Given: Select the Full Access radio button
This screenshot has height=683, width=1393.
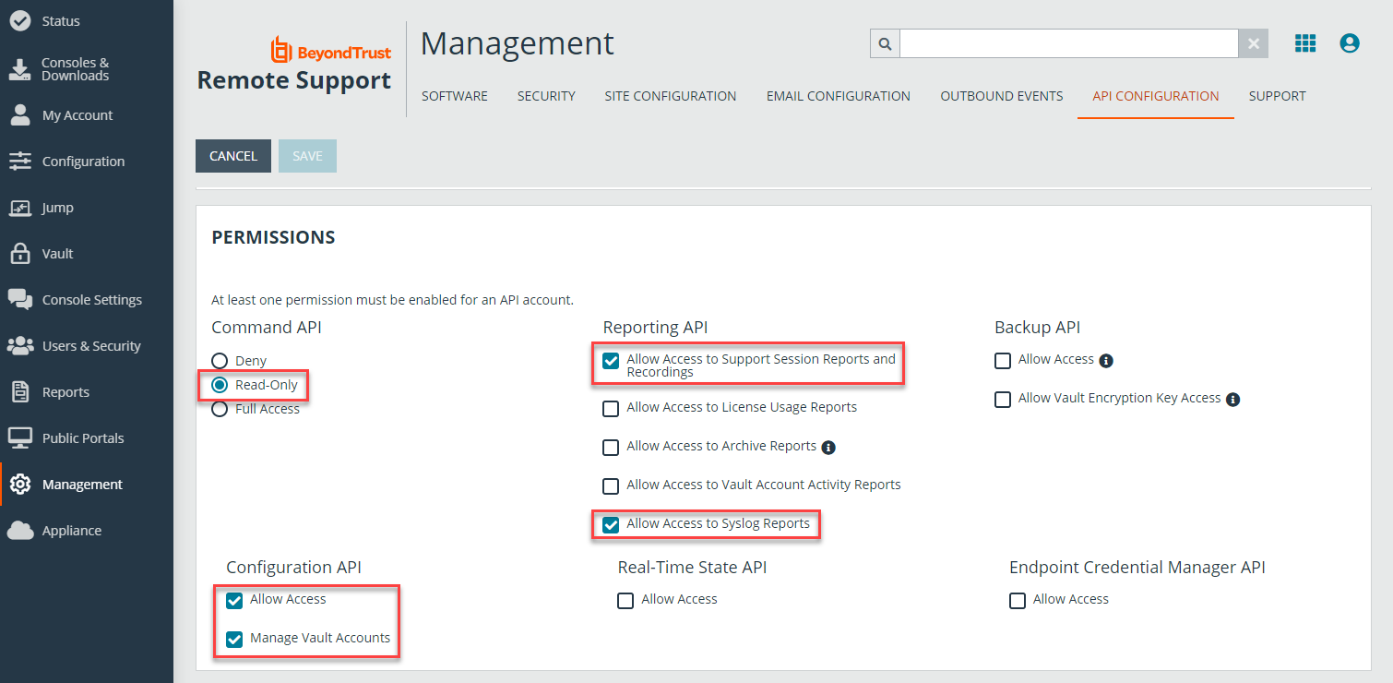Looking at the screenshot, I should tap(220, 409).
